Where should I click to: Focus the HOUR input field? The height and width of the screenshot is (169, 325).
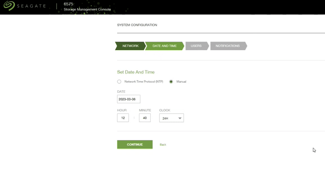click(123, 118)
